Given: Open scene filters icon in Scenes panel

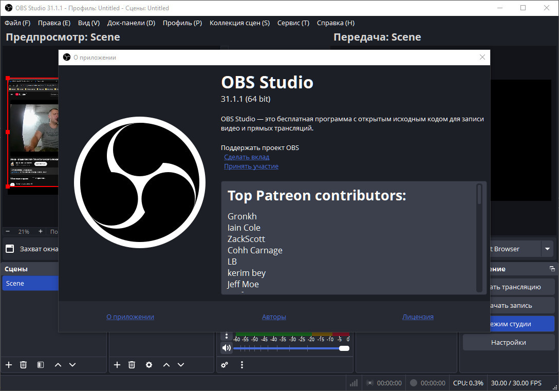Looking at the screenshot, I should (41, 365).
